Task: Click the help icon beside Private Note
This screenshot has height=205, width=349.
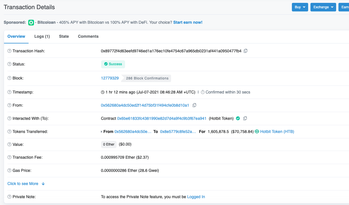Action: [9, 197]
